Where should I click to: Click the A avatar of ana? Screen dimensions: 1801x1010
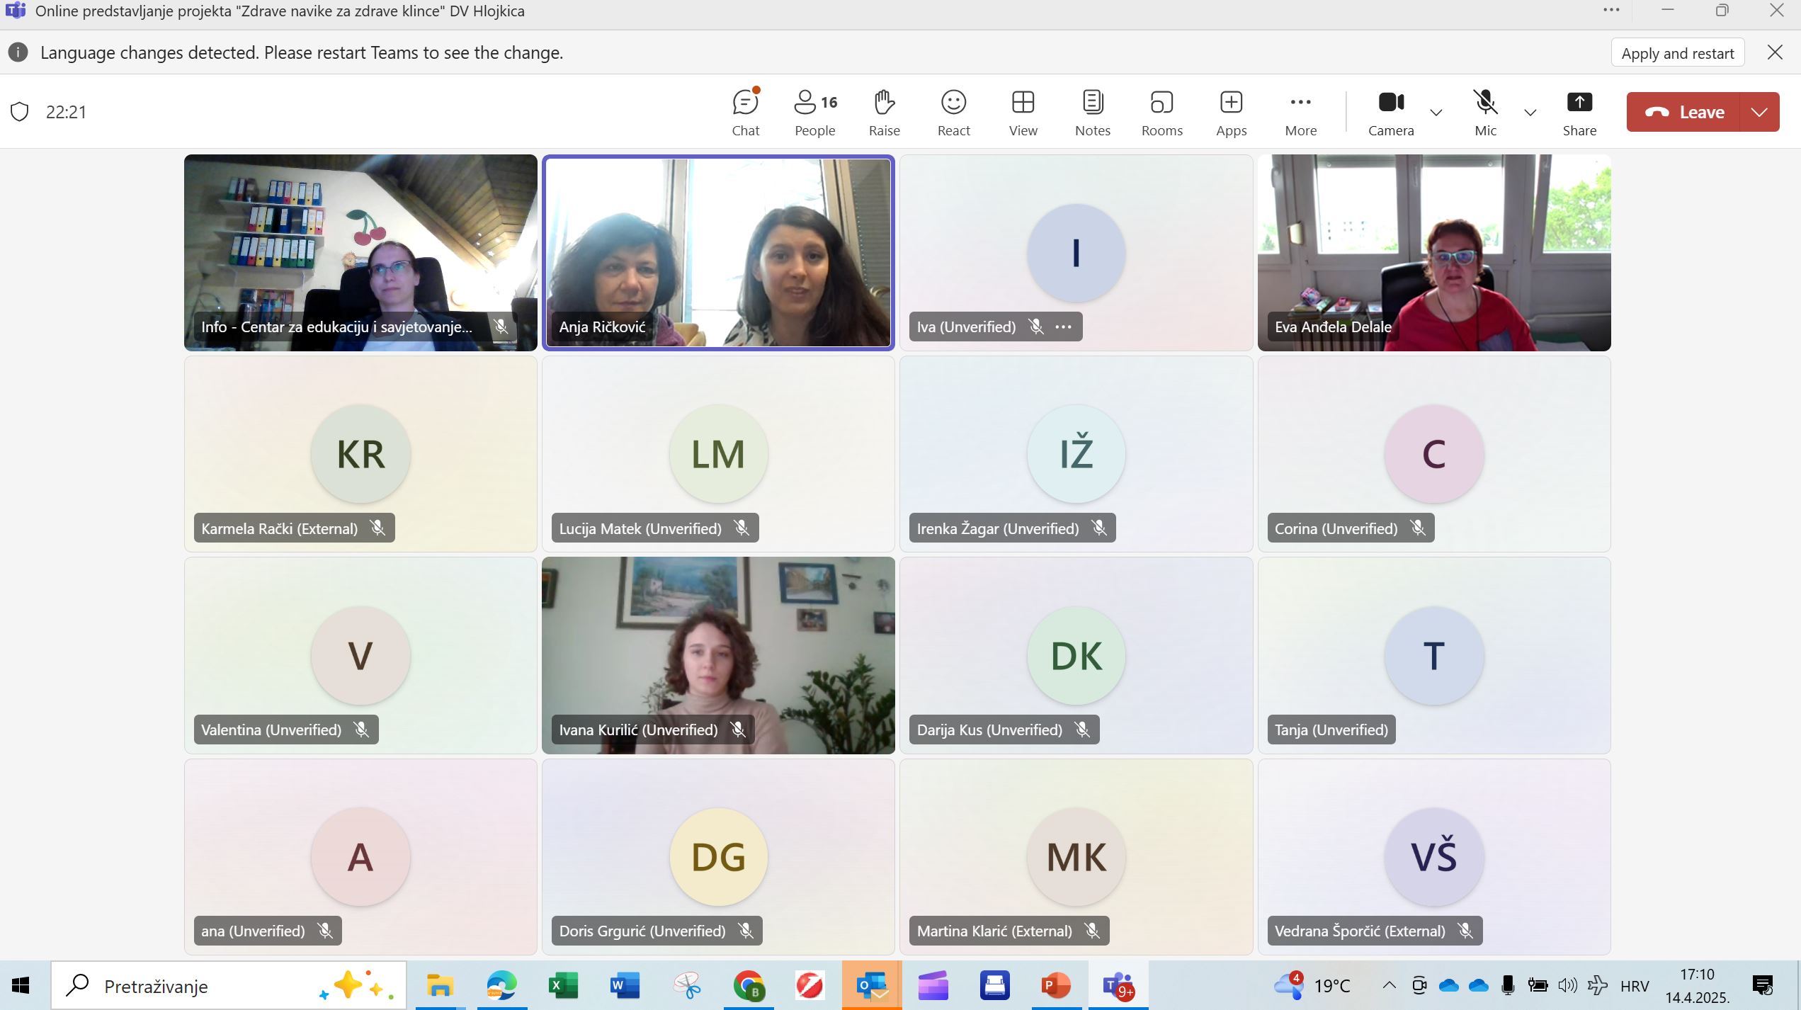point(360,857)
